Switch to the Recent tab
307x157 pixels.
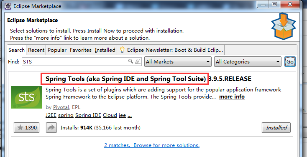coord(36,50)
